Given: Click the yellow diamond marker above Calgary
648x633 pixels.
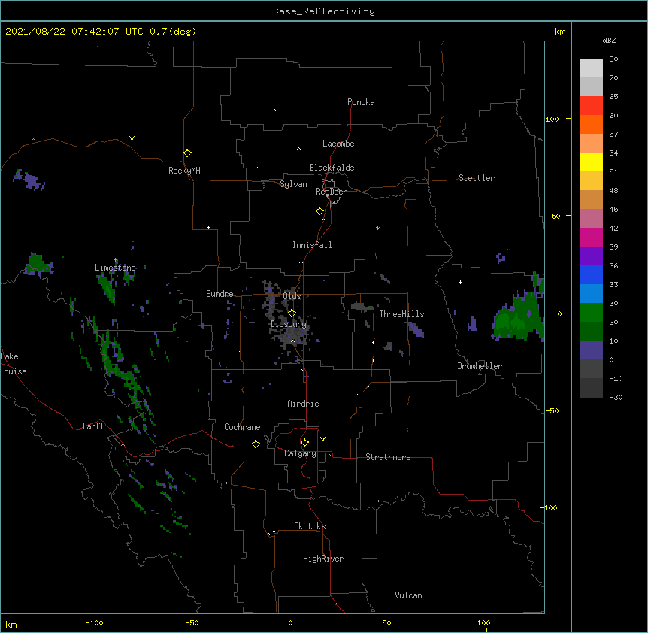Looking at the screenshot, I should pyautogui.click(x=304, y=443).
